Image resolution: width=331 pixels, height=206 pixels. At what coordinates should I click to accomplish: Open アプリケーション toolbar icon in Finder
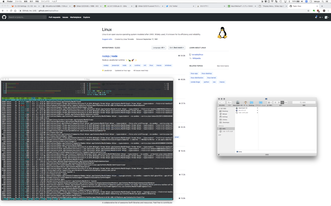(261, 102)
